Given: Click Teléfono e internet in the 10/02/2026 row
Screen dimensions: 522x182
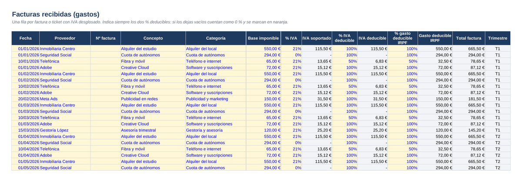Looking at the screenshot, I should [x=216, y=86].
